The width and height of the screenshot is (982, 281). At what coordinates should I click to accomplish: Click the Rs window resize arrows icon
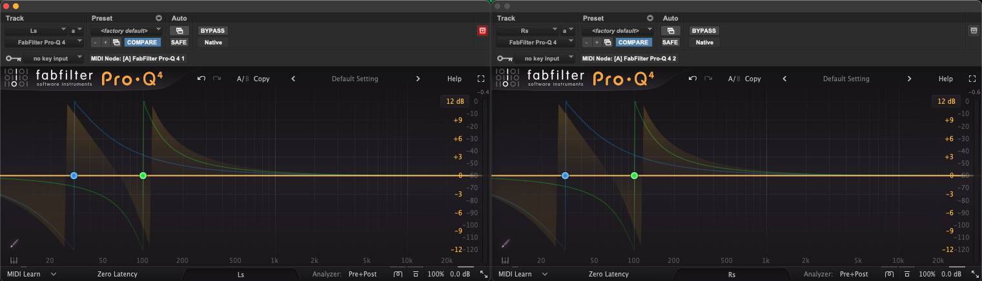tap(975, 275)
